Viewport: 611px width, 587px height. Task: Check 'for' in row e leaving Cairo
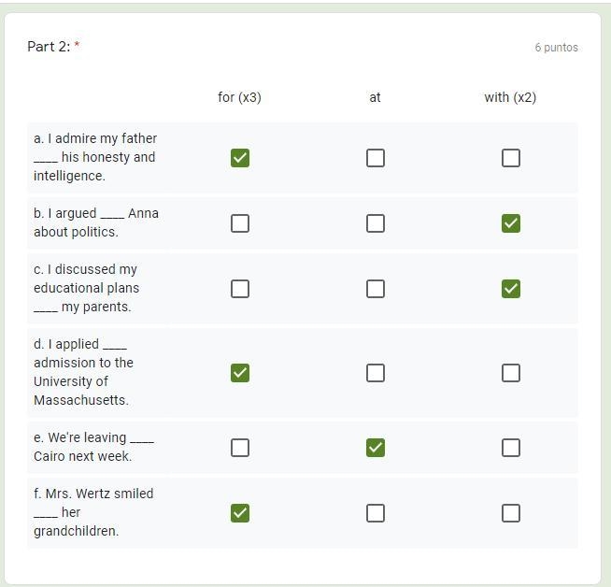point(240,448)
